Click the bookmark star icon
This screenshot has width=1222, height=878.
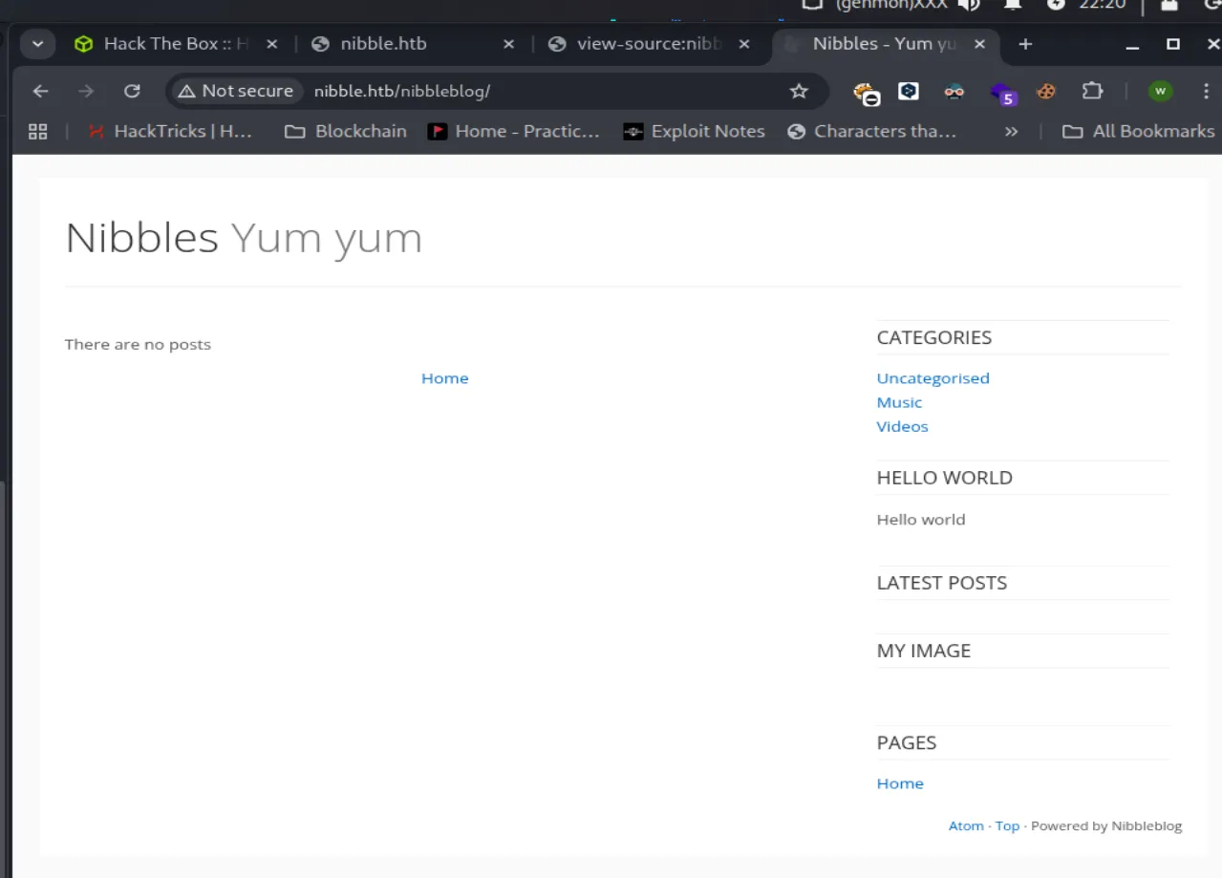point(799,92)
